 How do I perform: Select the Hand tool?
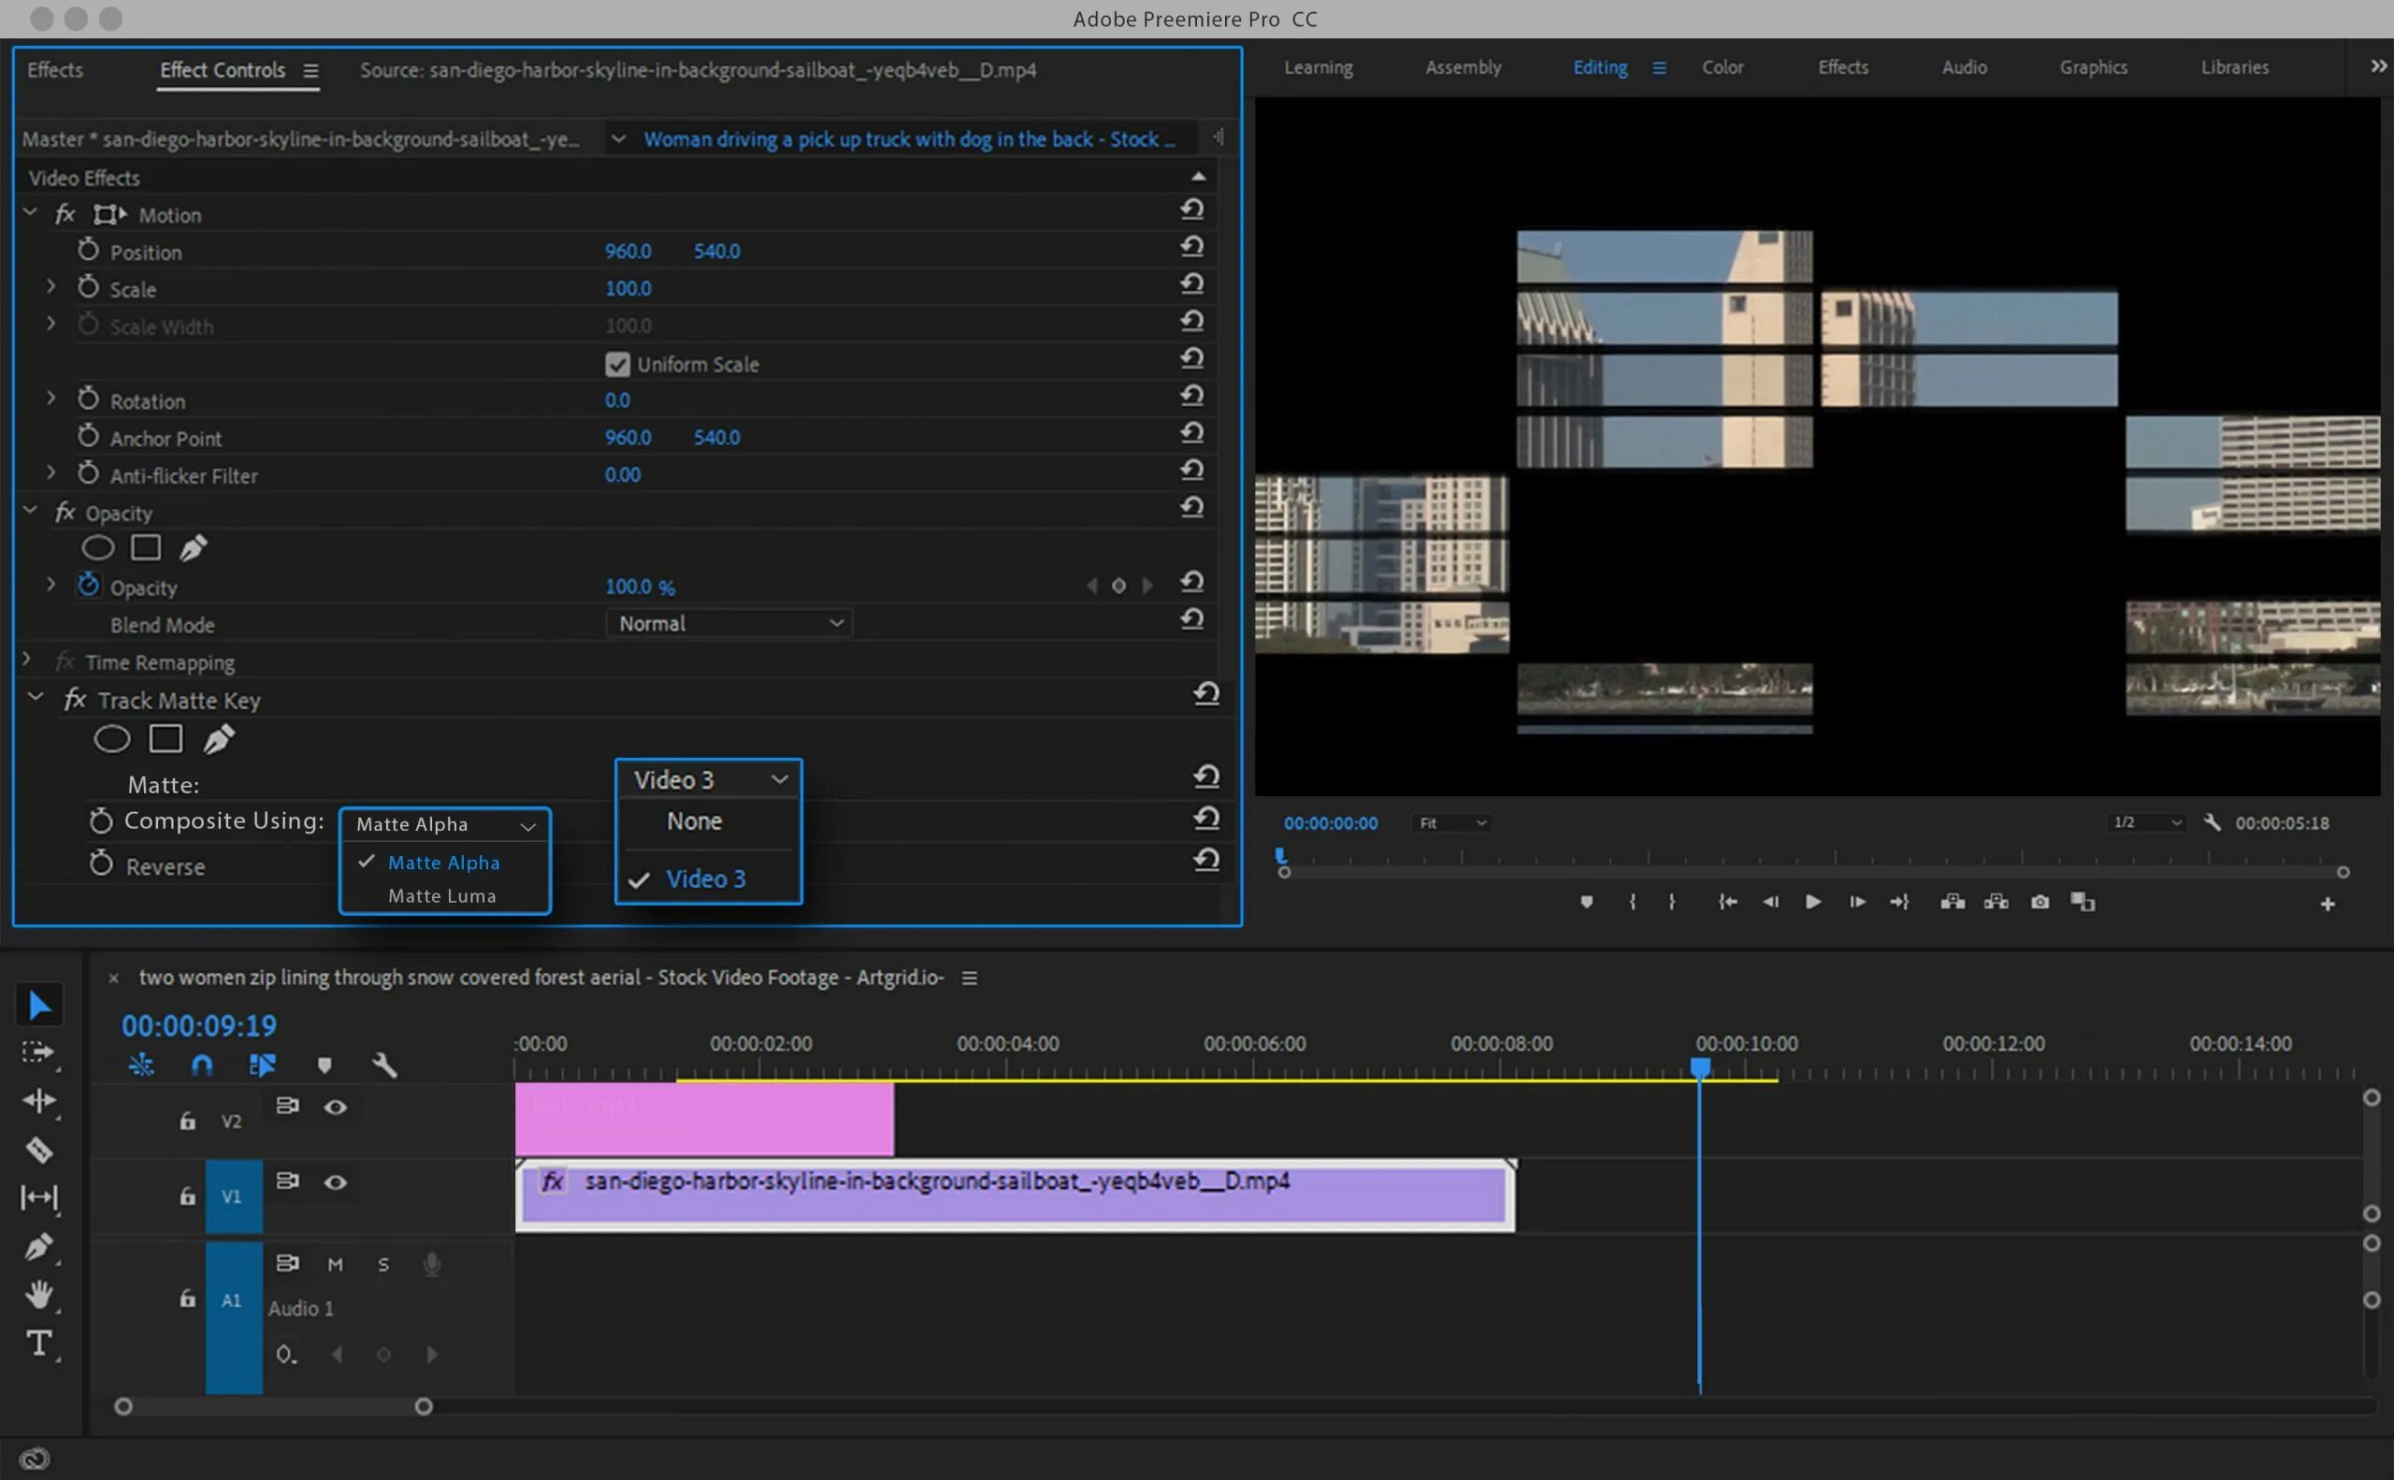coord(39,1294)
